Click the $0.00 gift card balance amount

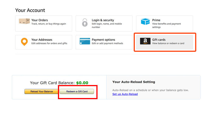click(x=82, y=83)
